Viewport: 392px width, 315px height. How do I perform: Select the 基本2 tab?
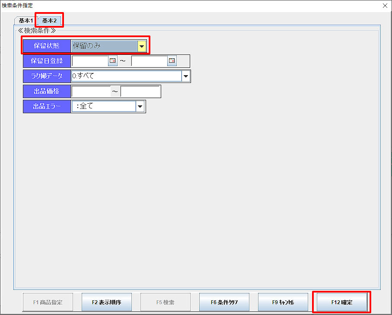click(x=49, y=20)
